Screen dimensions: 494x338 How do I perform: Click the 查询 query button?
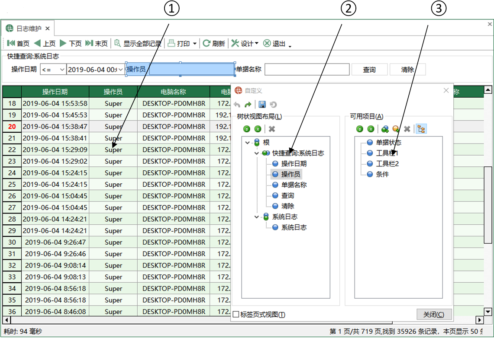pos(369,70)
